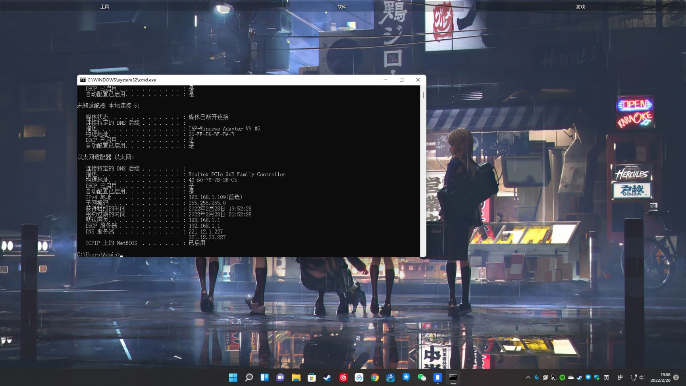Click the second DNS server 221.12.33.227
Viewport: 686px width, 386px height.
pos(207,237)
